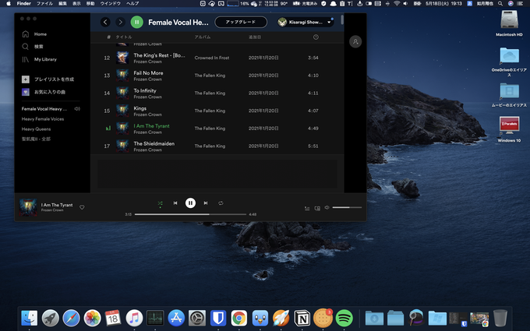Open the Heavy Queens playlist
This screenshot has width=530, height=331.
pyautogui.click(x=36, y=129)
